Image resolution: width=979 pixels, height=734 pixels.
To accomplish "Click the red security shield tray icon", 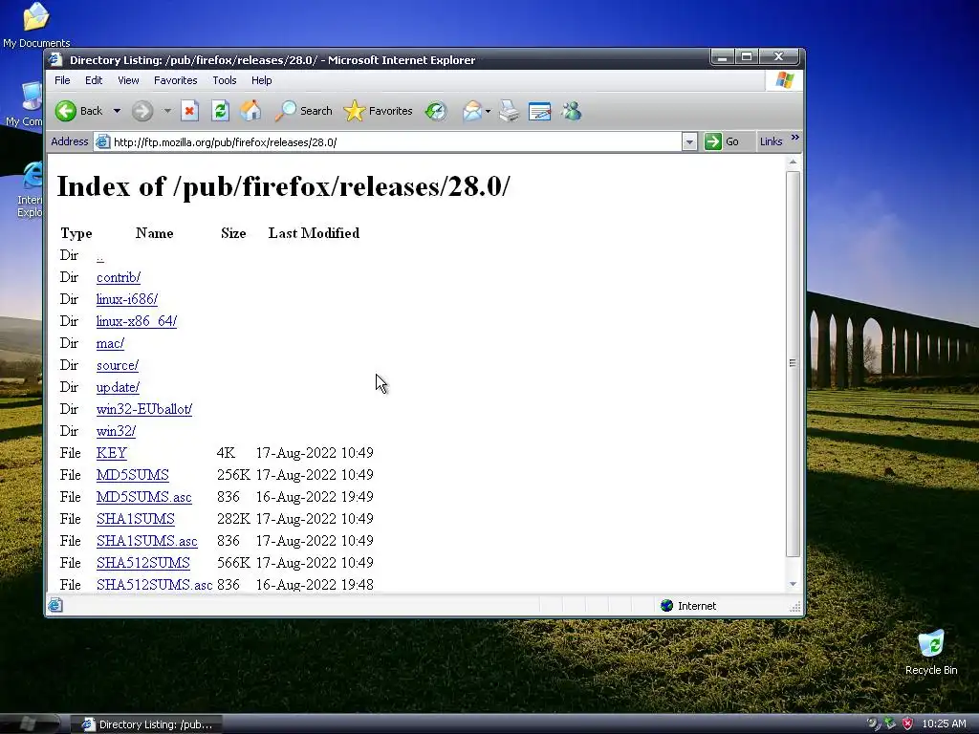I will point(908,724).
